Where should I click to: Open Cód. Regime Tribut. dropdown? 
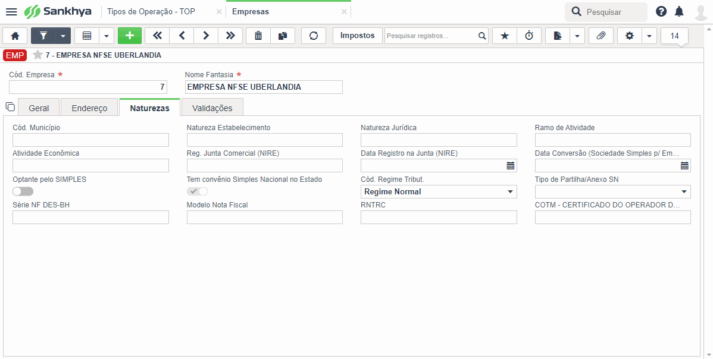pyautogui.click(x=439, y=191)
